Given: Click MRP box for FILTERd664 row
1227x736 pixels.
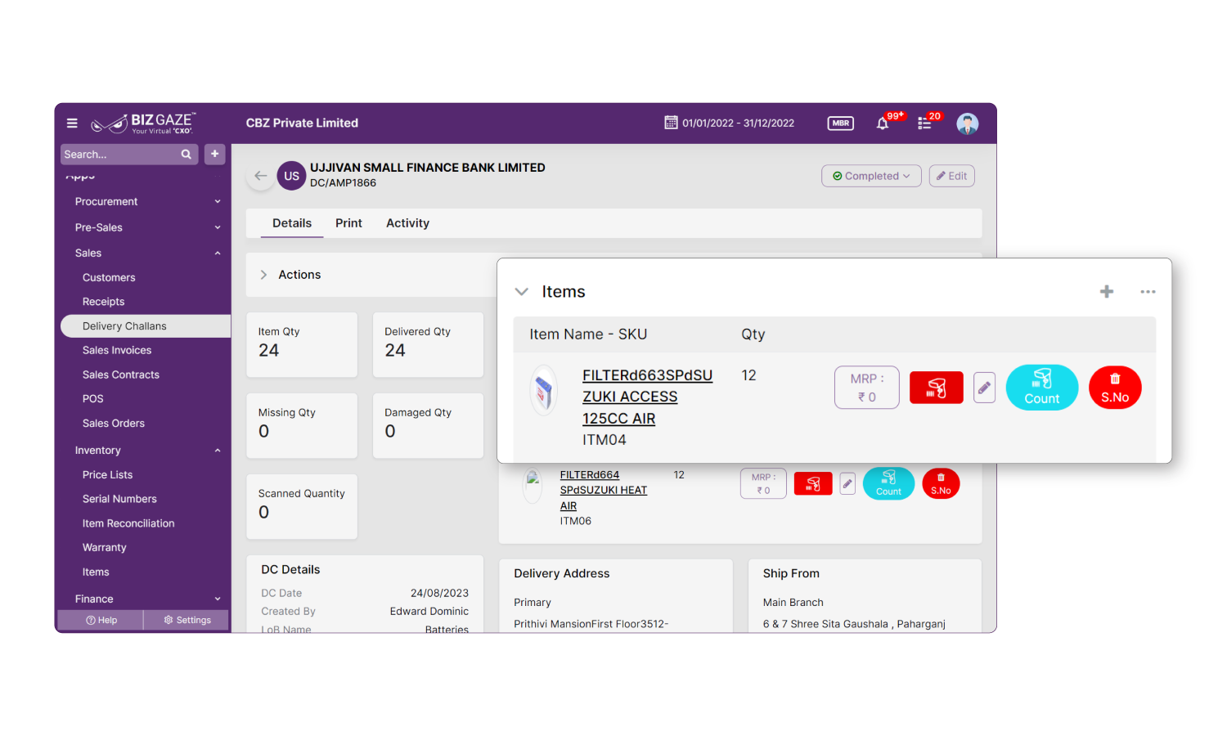Looking at the screenshot, I should click(763, 483).
